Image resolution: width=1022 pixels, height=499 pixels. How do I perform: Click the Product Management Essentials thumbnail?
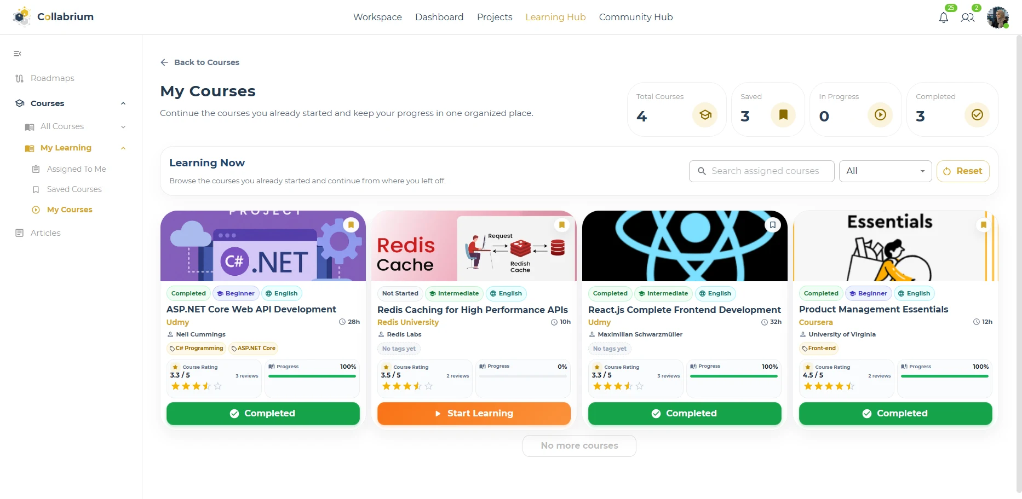(895, 246)
